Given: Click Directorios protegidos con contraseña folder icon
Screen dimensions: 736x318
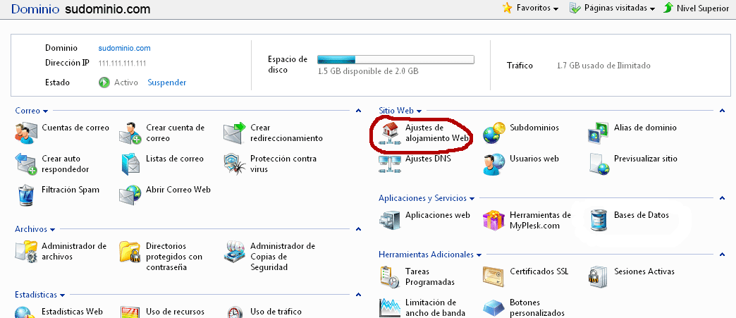Looking at the screenshot, I should tap(130, 251).
